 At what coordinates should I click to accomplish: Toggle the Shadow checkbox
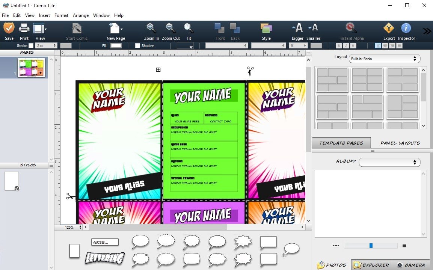[x=137, y=45]
